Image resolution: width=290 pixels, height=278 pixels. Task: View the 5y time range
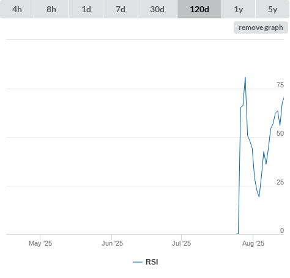[272, 9]
